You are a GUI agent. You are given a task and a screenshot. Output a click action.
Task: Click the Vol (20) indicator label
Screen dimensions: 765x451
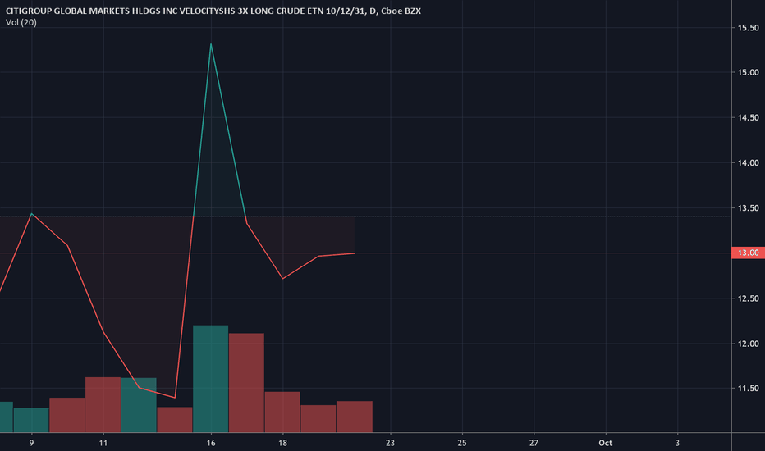(x=21, y=22)
